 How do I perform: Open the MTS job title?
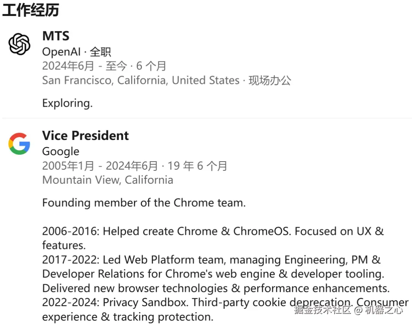(x=56, y=36)
